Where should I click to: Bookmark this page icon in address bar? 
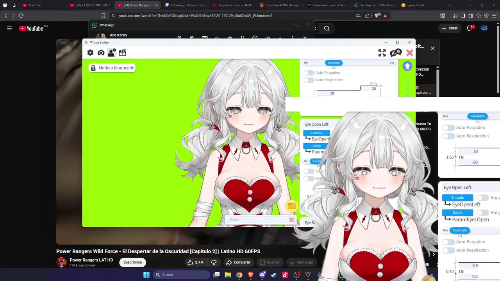coord(103,16)
